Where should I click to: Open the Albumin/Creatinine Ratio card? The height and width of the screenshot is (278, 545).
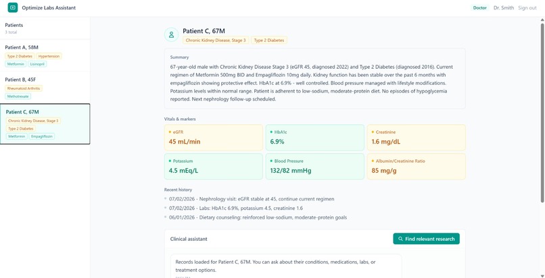pos(417,167)
